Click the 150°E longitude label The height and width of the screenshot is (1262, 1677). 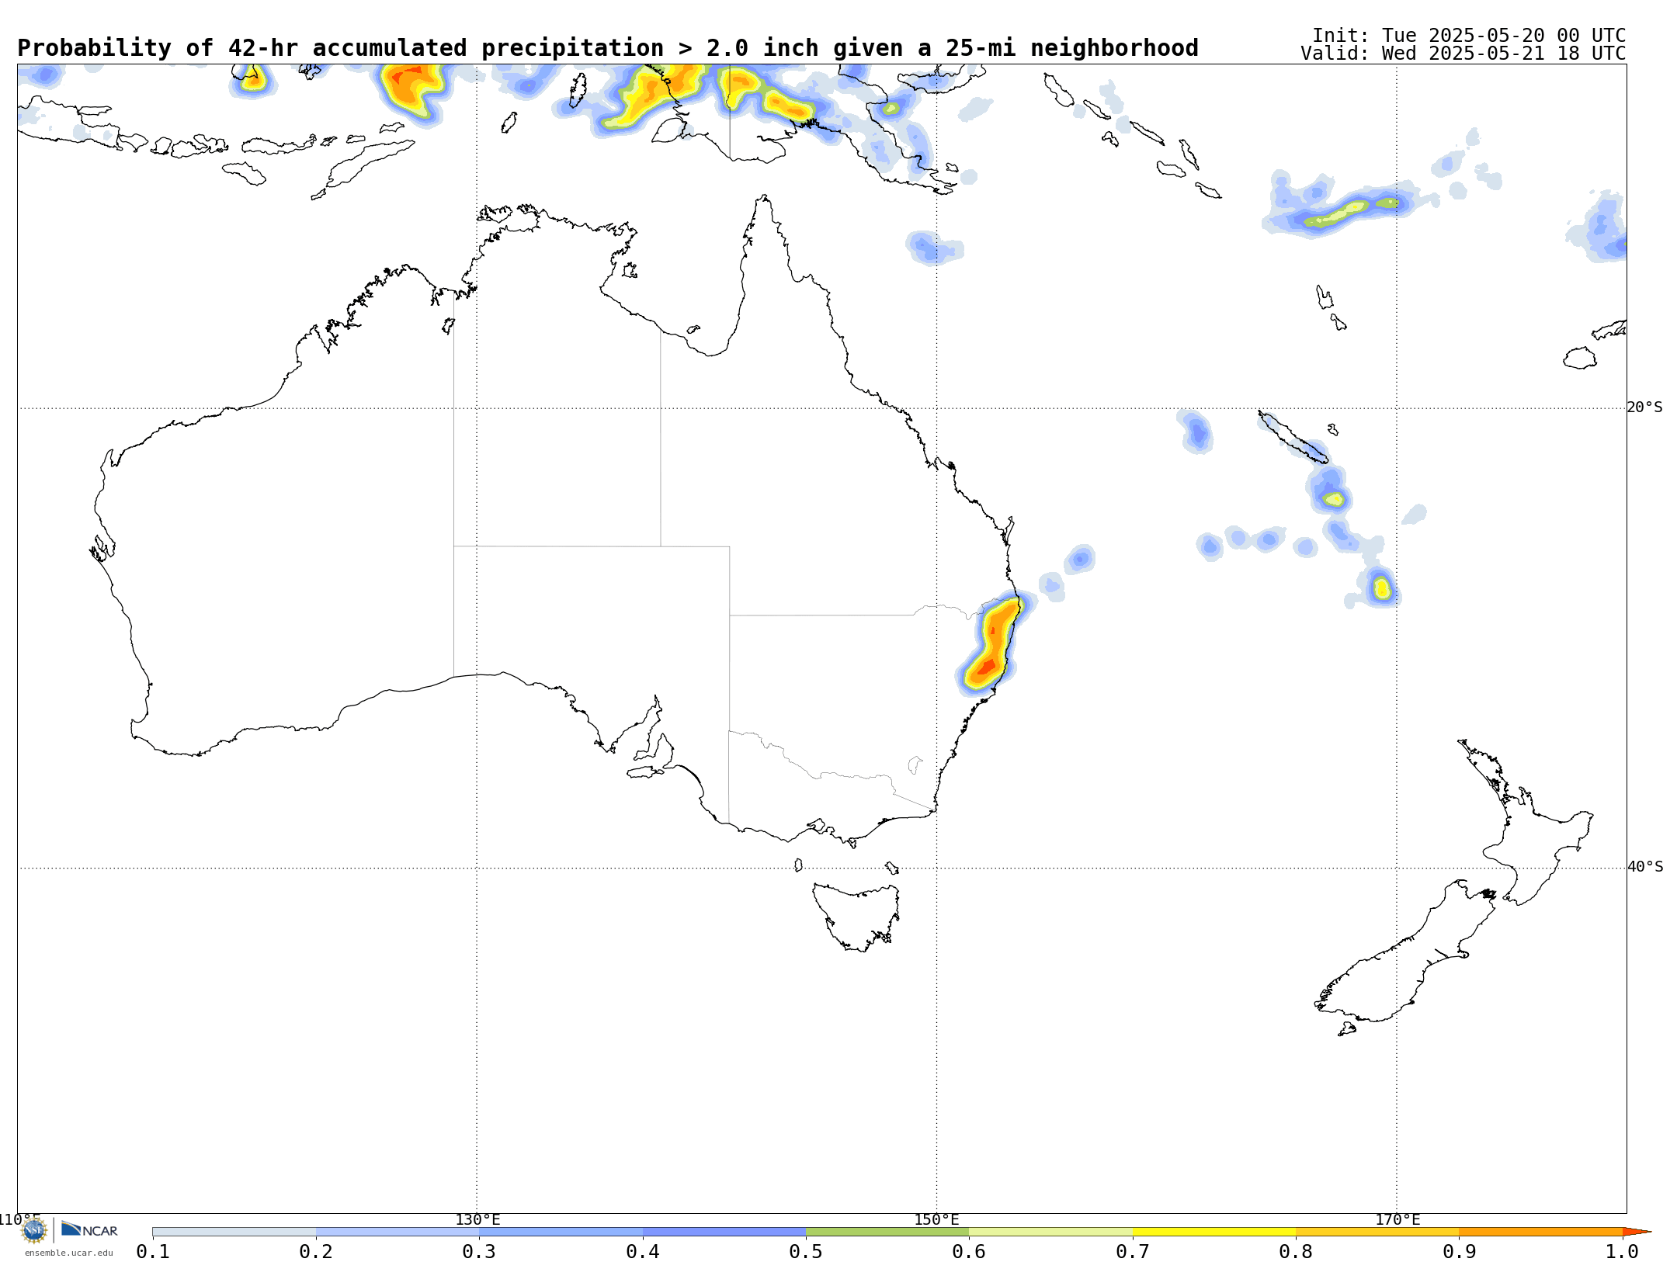936,1219
